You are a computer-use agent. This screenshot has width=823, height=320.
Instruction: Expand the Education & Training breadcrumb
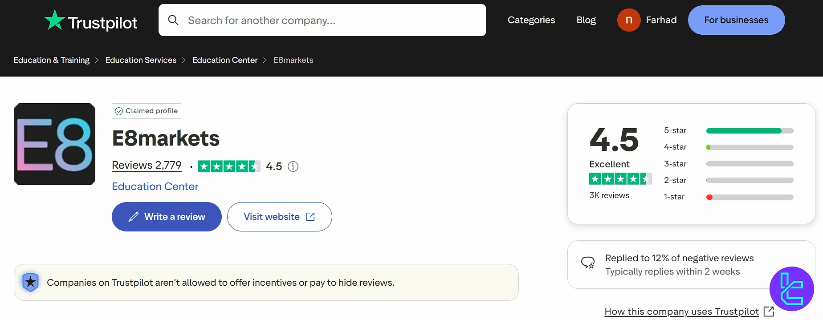[51, 60]
